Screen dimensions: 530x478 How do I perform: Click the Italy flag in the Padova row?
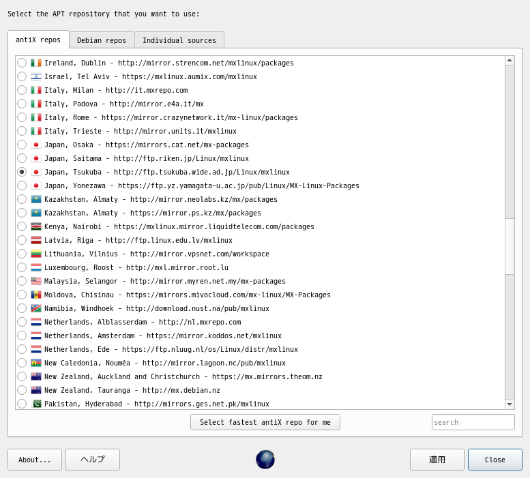click(x=36, y=104)
